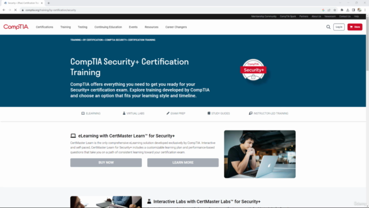
Task: Click the browser address bar URL
Action: point(51,10)
